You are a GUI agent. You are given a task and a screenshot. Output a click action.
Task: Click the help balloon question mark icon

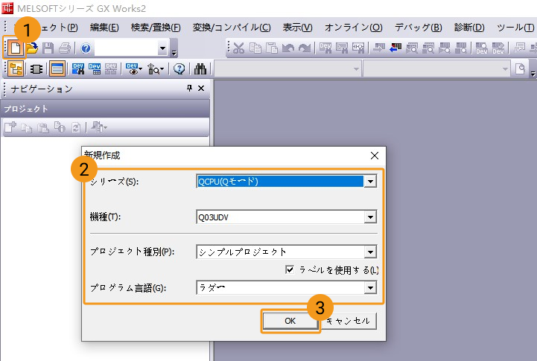pyautogui.click(x=179, y=68)
